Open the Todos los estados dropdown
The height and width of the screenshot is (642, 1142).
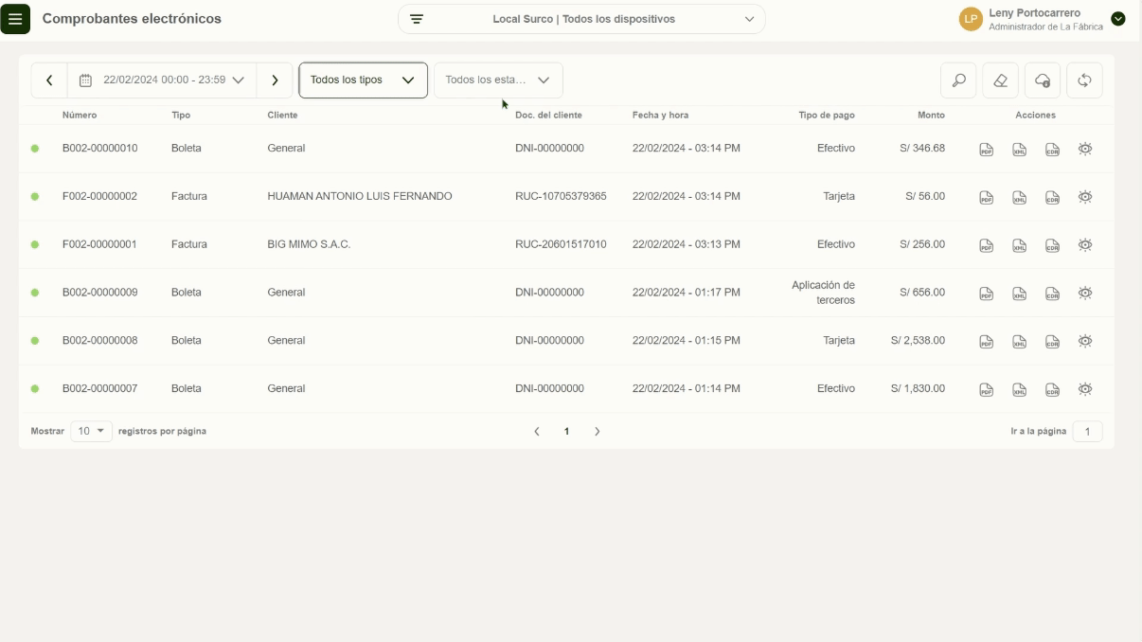(x=498, y=80)
